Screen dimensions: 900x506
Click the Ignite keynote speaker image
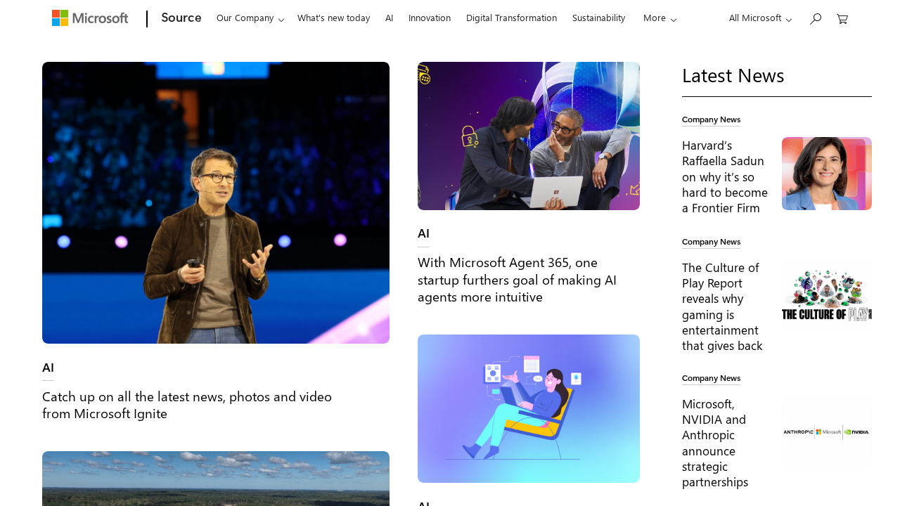click(x=215, y=202)
